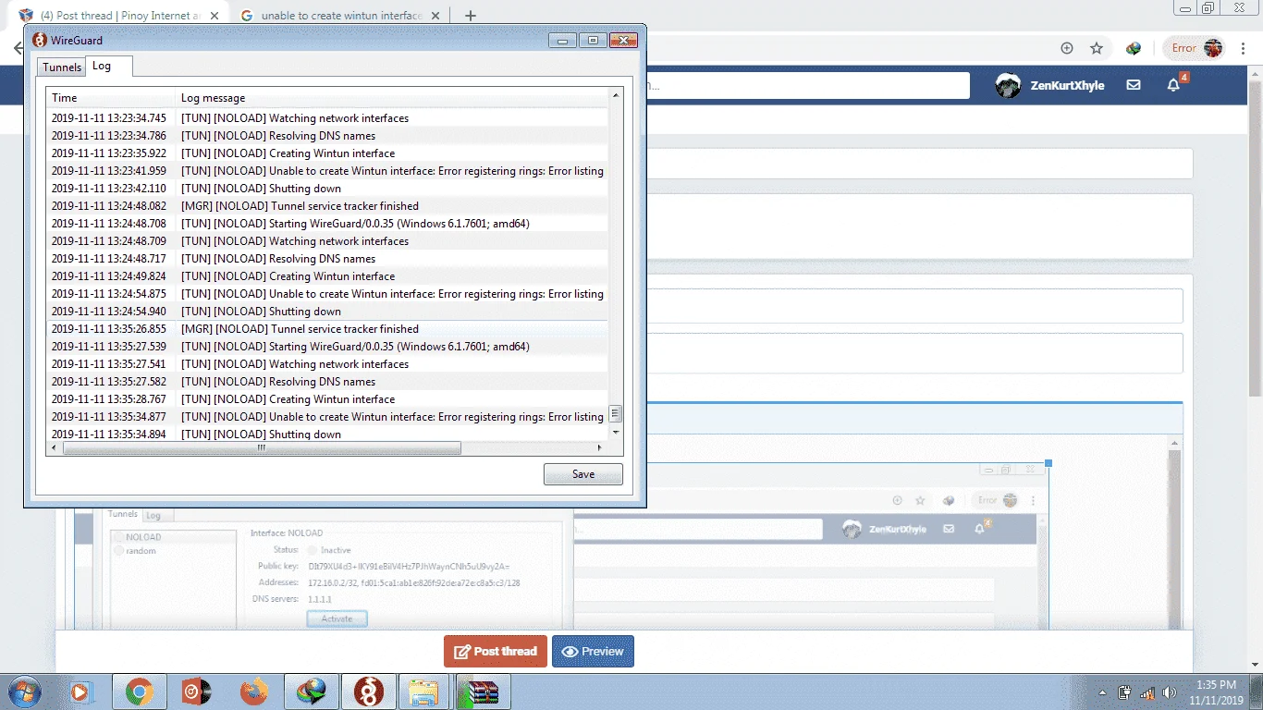The width and height of the screenshot is (1263, 710).
Task: Click the Google favicon on the second browser tab
Action: point(247,16)
